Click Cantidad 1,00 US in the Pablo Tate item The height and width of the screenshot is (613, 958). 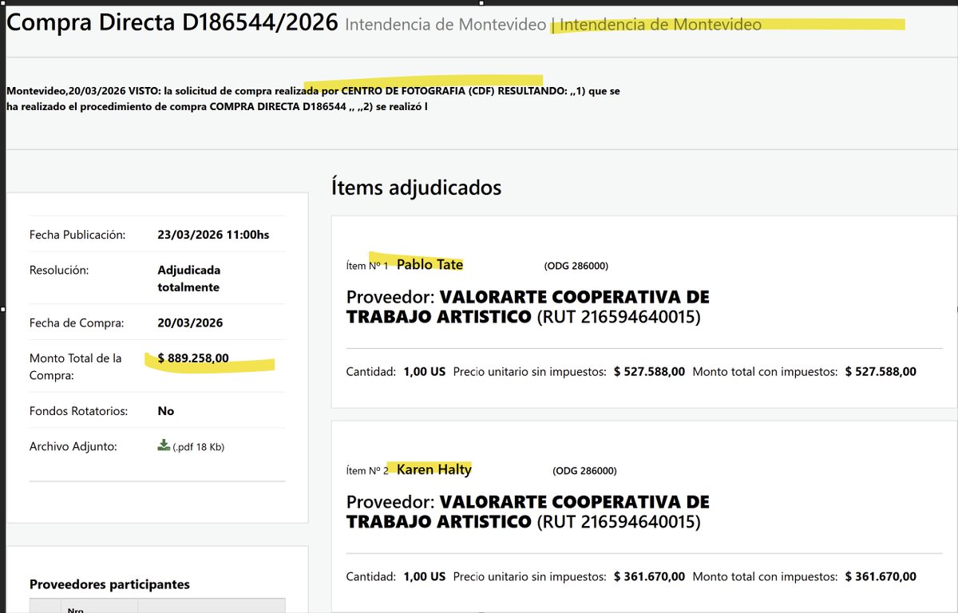click(x=396, y=371)
